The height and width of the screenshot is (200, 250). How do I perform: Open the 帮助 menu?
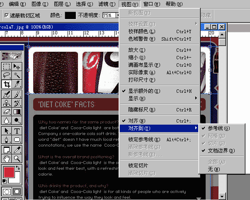(x=174, y=4)
